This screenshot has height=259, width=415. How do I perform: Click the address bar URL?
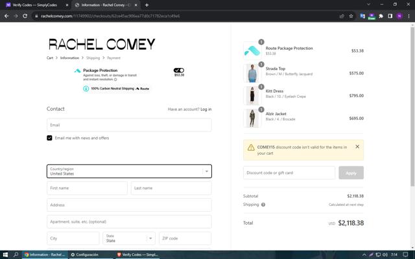click(110, 16)
